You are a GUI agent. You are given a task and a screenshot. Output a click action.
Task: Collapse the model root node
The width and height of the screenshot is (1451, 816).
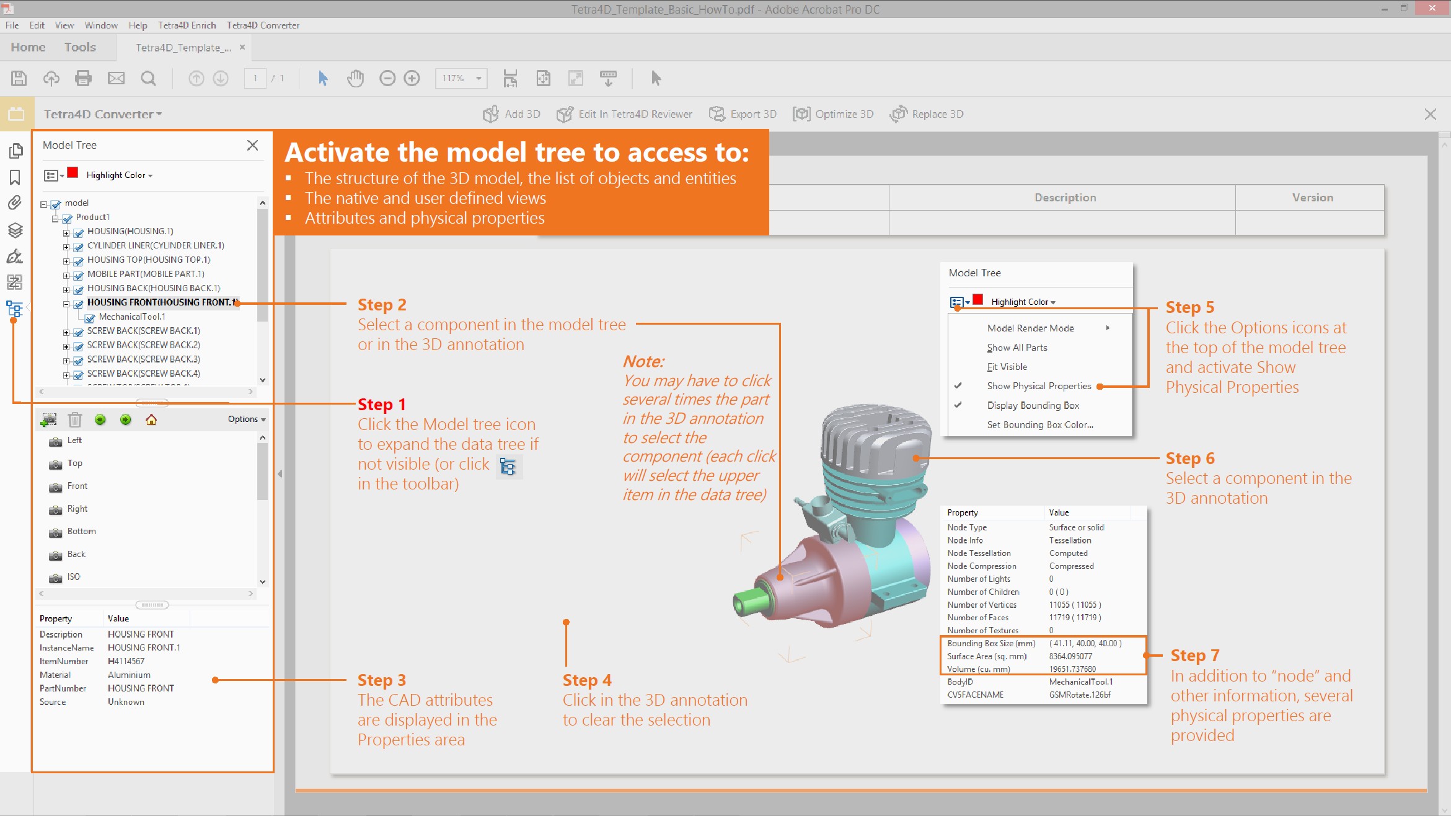pos(44,204)
